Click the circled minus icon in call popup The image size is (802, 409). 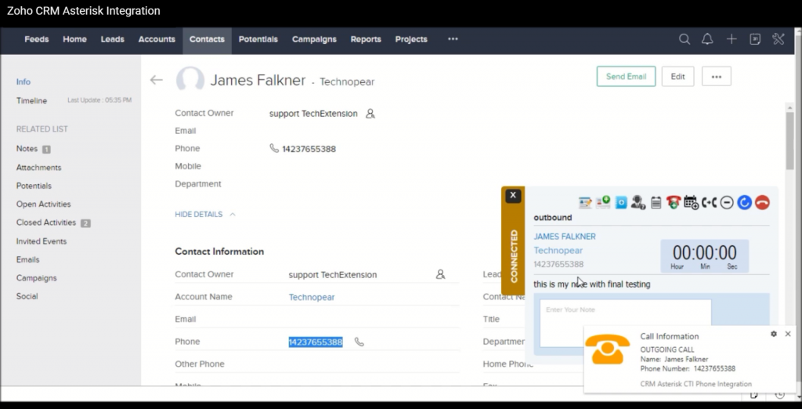(727, 203)
